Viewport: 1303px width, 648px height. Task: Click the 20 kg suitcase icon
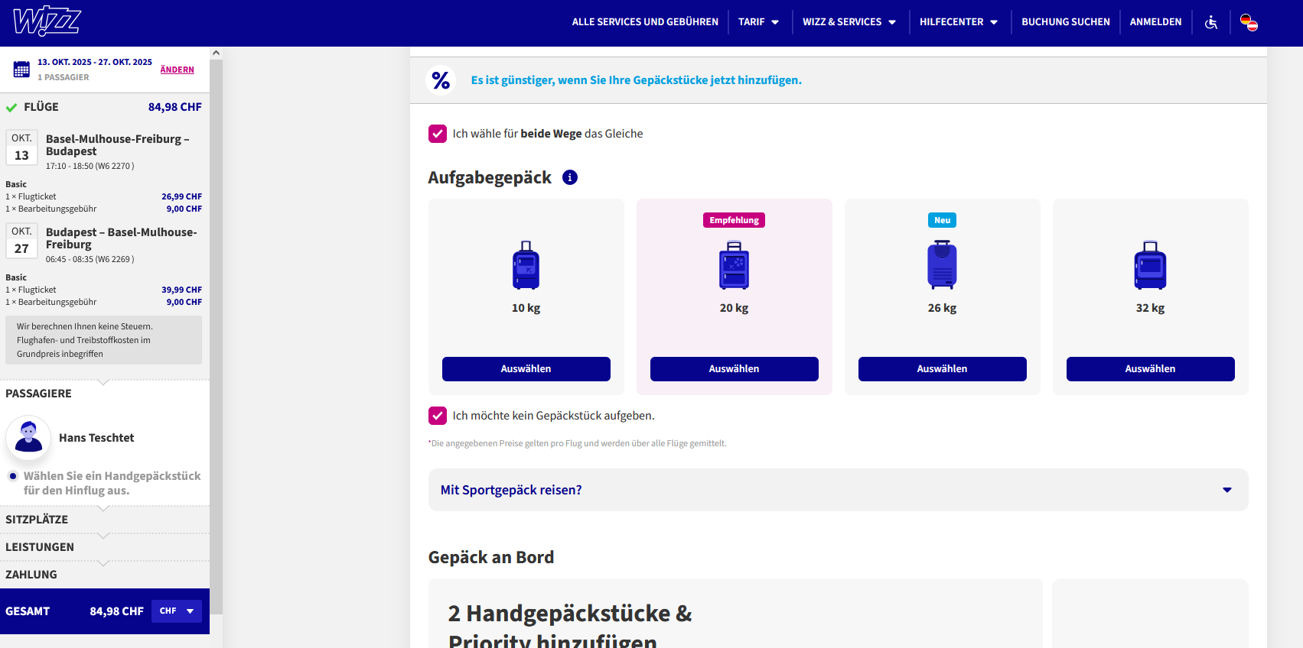point(734,265)
